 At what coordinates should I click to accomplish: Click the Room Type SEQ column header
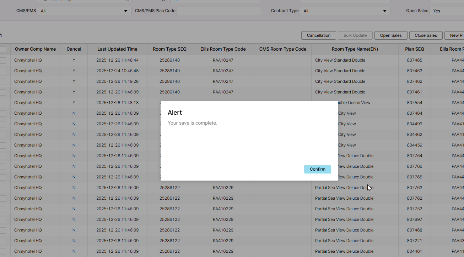[169, 49]
